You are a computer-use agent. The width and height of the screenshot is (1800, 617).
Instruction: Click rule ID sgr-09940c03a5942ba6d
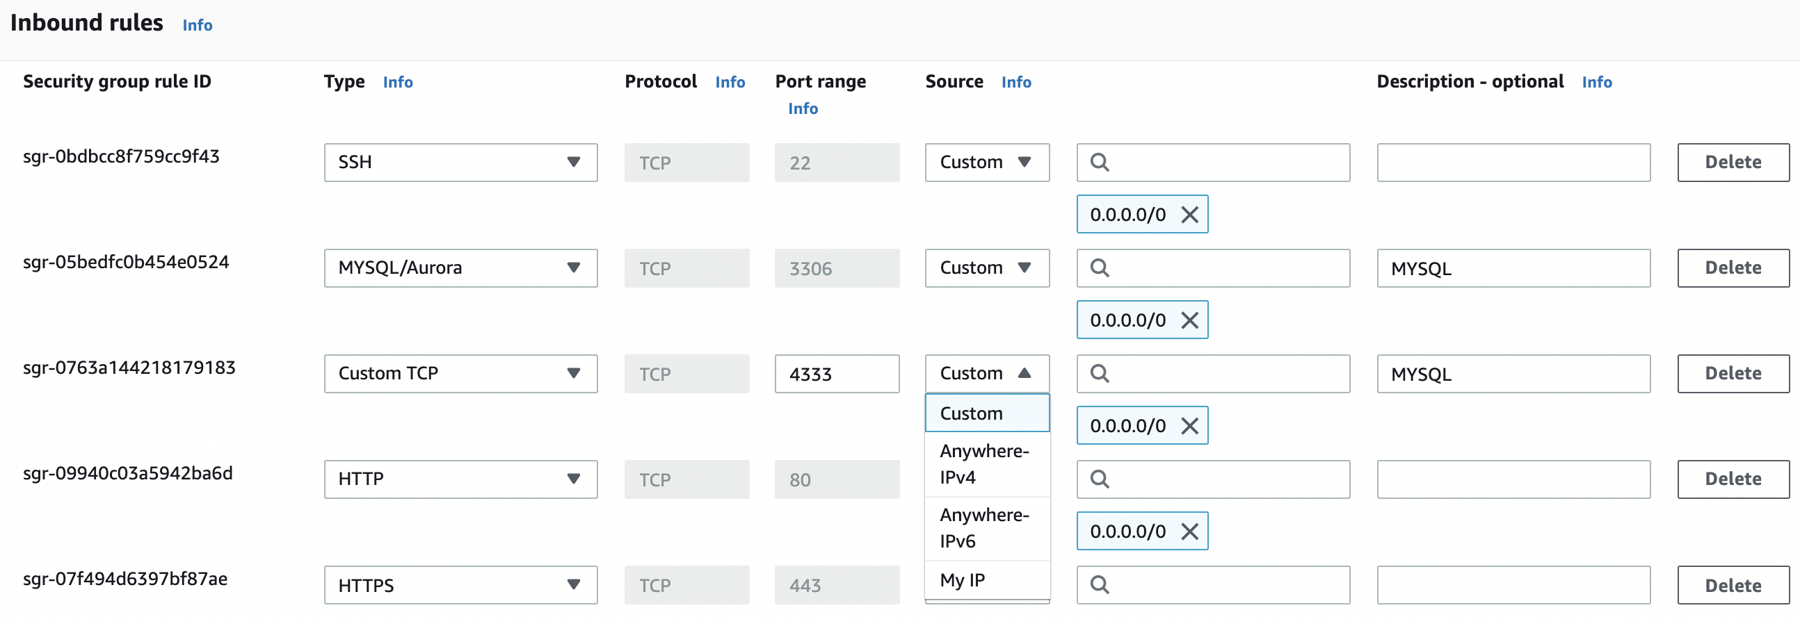(x=128, y=473)
